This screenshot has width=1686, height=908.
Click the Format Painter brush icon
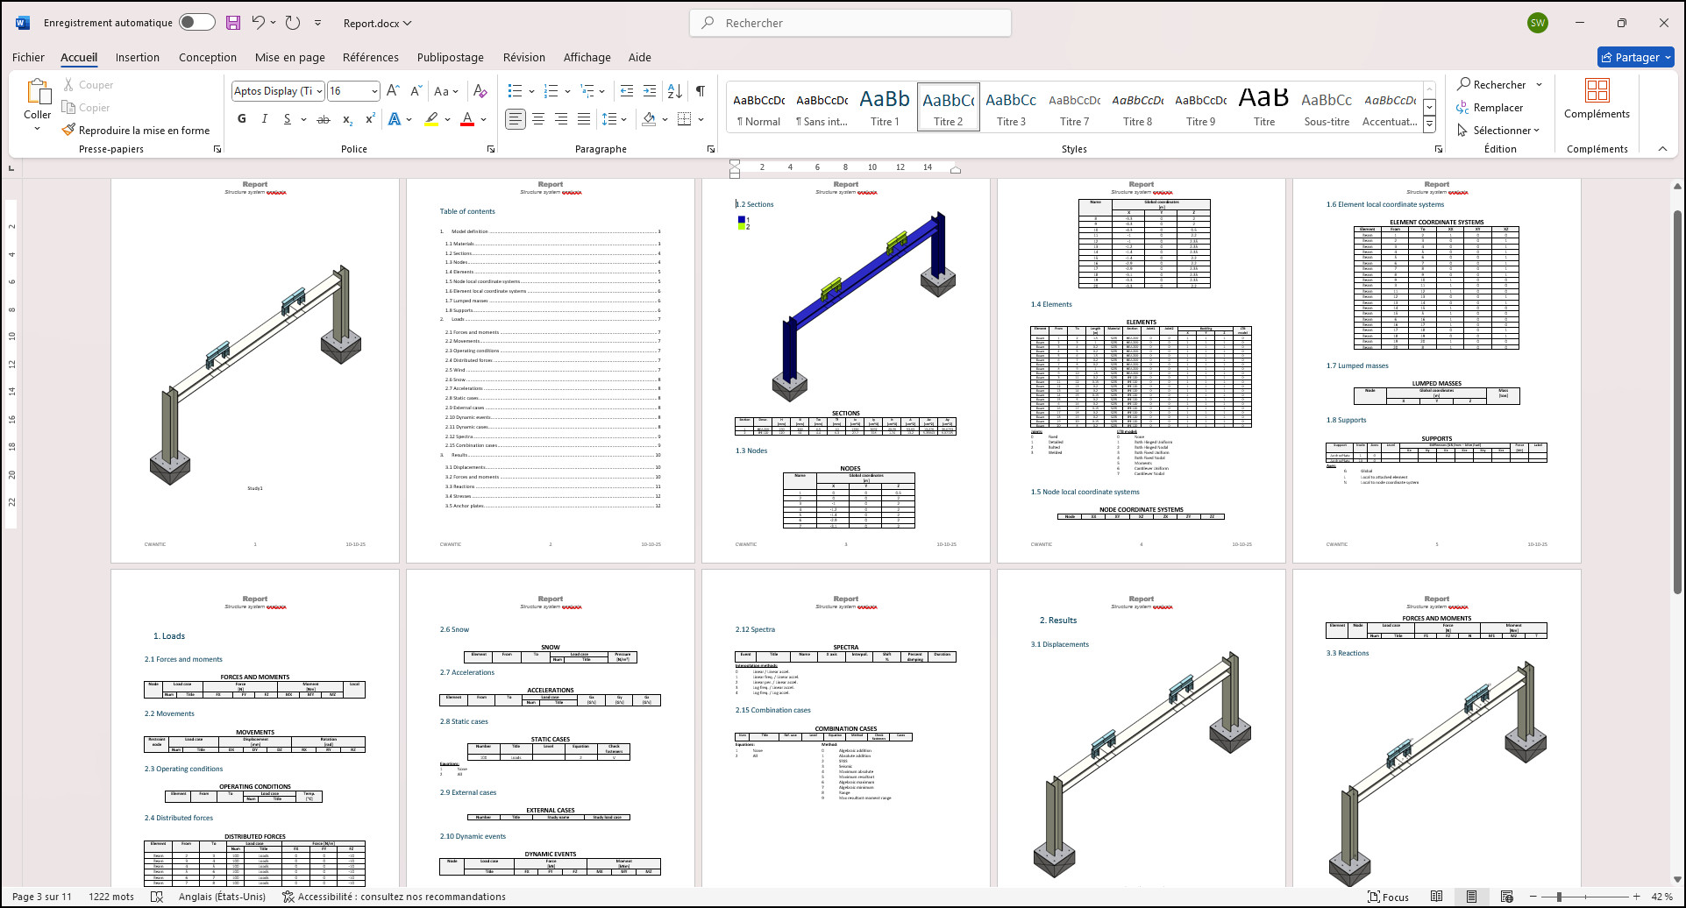click(x=68, y=131)
